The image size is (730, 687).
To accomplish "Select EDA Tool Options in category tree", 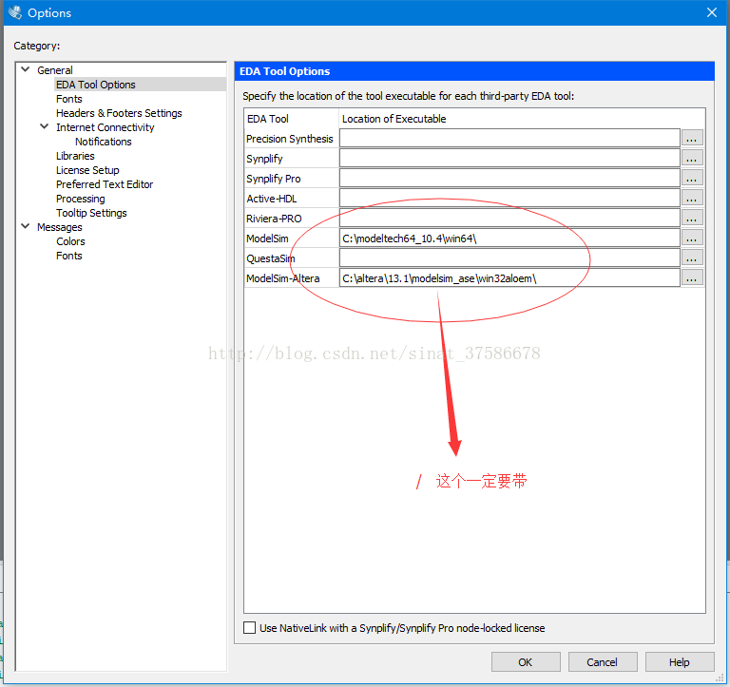I will tap(95, 85).
